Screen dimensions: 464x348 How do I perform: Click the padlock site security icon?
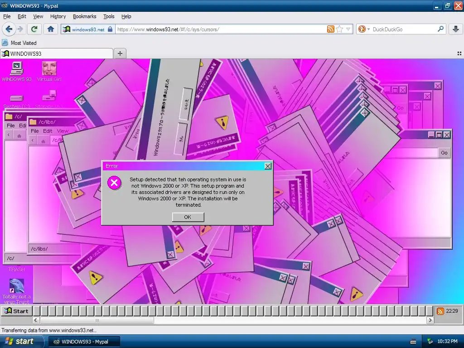click(110, 29)
